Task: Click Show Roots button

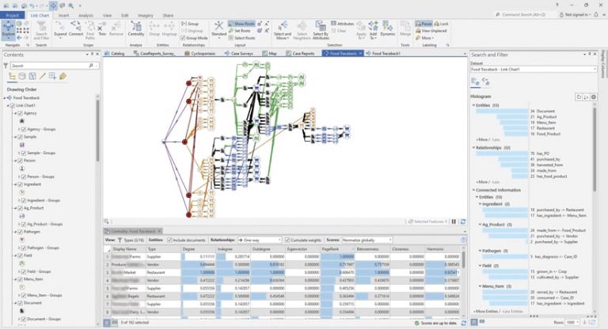Action: tap(241, 24)
